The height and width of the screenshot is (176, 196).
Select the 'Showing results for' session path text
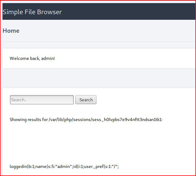(x=86, y=119)
